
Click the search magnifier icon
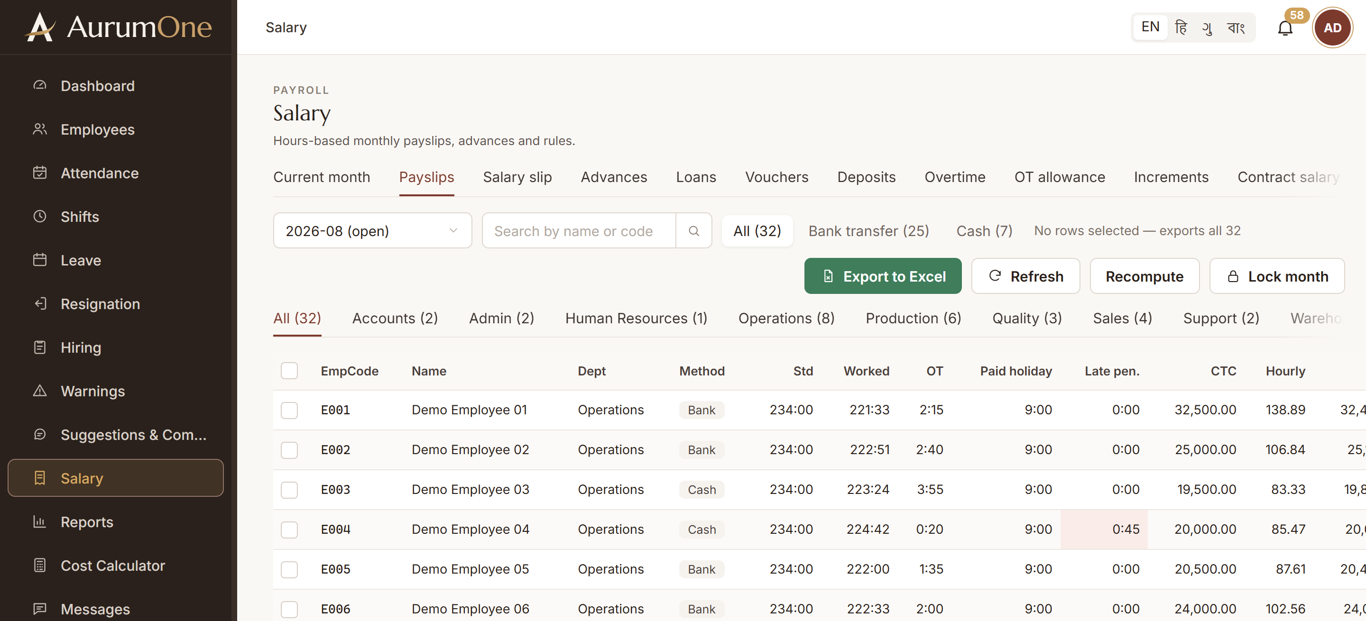coord(693,230)
